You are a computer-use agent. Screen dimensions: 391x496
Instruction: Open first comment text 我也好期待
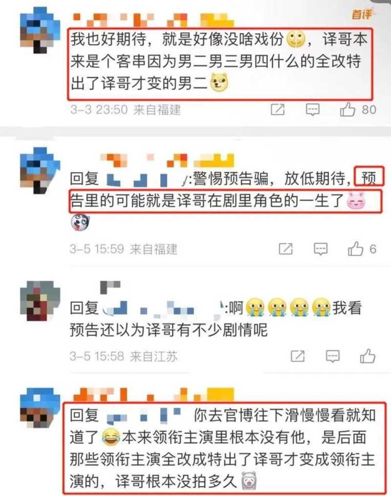click(x=219, y=61)
